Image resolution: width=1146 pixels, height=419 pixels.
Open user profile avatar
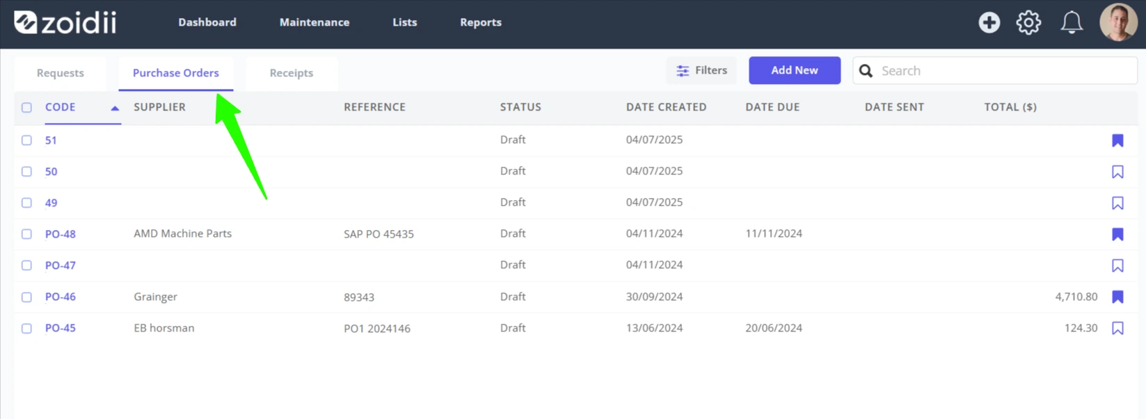(x=1118, y=22)
